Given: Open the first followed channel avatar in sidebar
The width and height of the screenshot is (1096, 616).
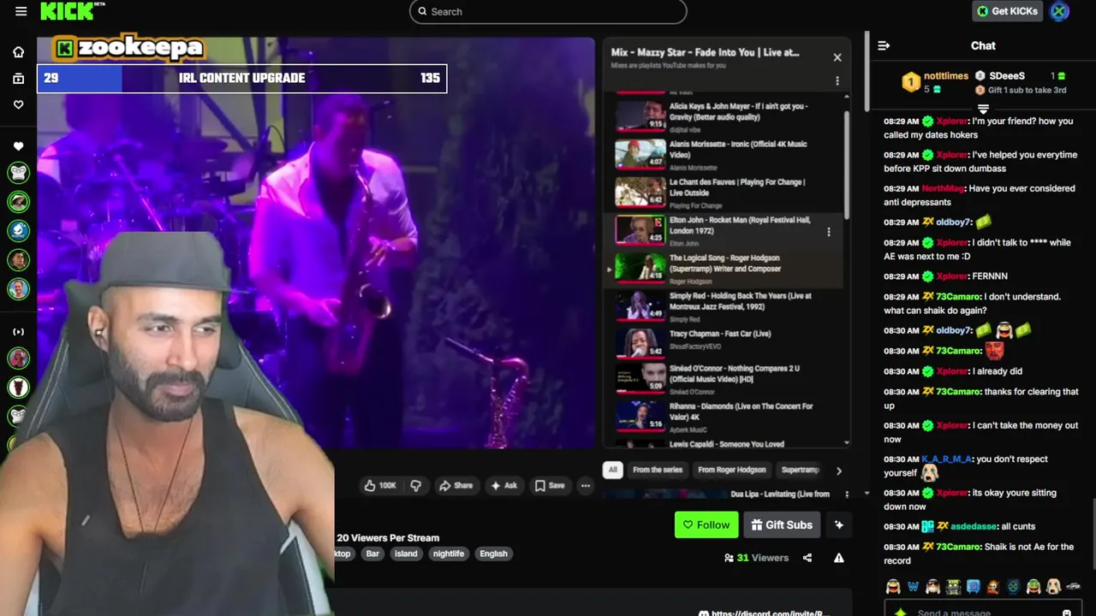Looking at the screenshot, I should point(18,173).
